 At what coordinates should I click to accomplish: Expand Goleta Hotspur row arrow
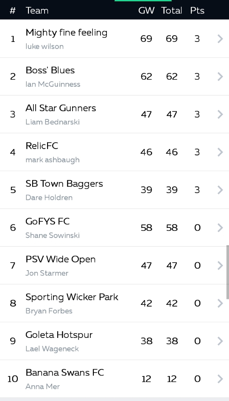point(220,341)
